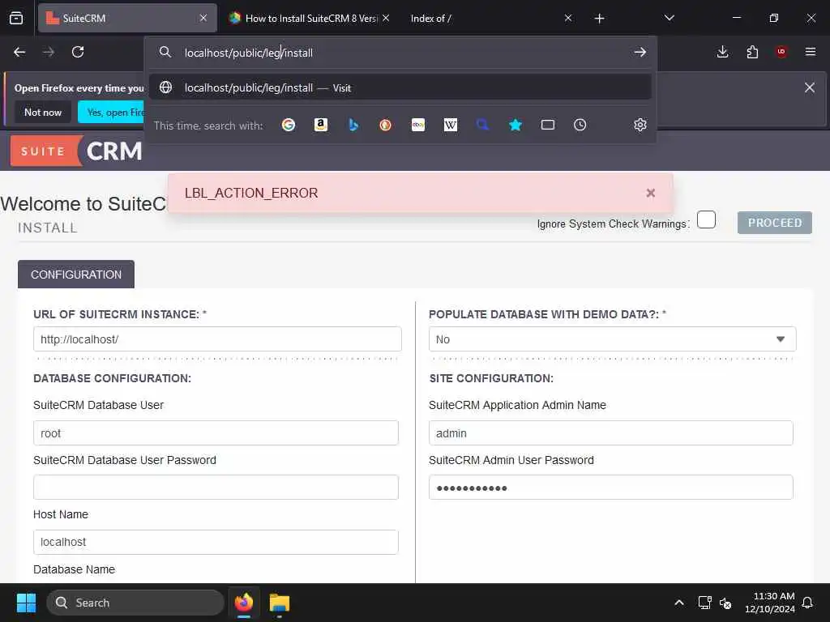Open search settings gear
The height and width of the screenshot is (622, 830).
click(x=640, y=125)
